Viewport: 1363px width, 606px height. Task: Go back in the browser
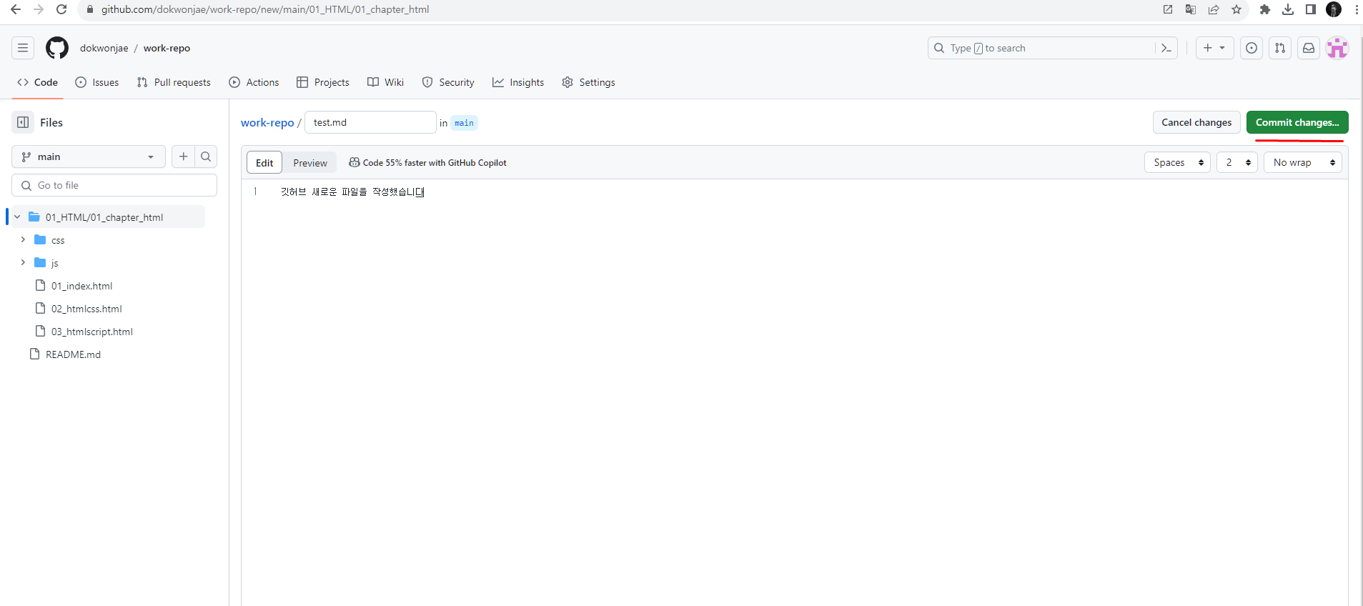coord(15,9)
